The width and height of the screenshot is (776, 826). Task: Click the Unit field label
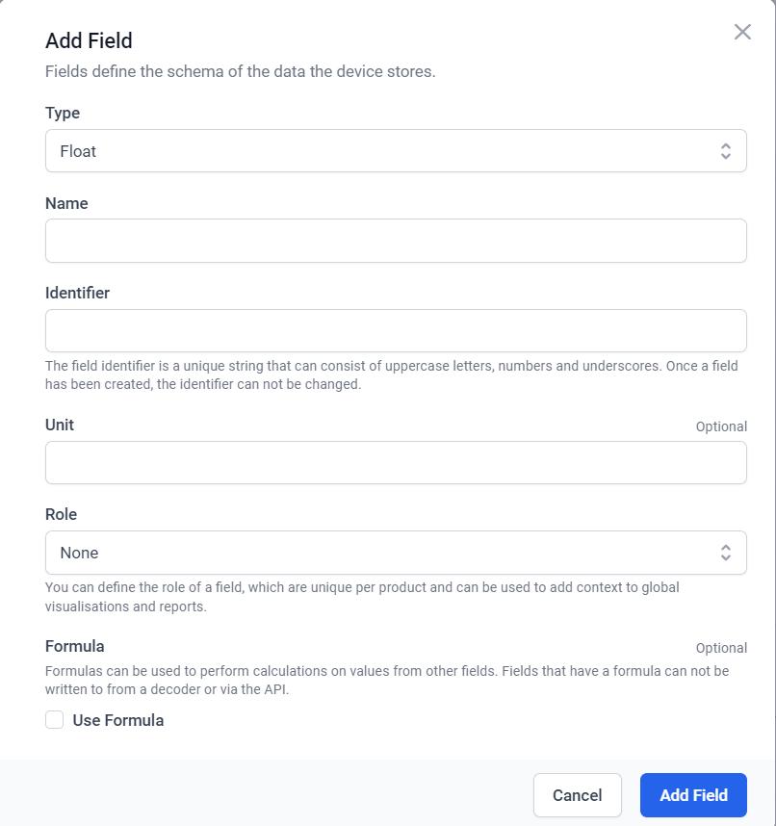(x=60, y=425)
